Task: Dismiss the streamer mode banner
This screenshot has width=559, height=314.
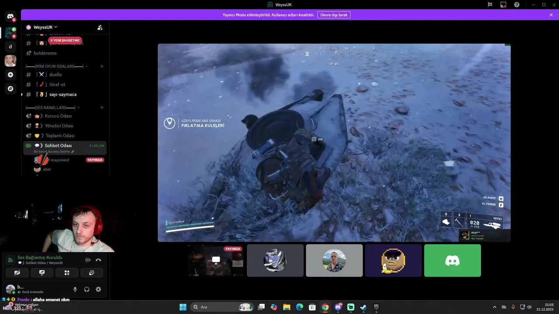Action: pos(551,15)
